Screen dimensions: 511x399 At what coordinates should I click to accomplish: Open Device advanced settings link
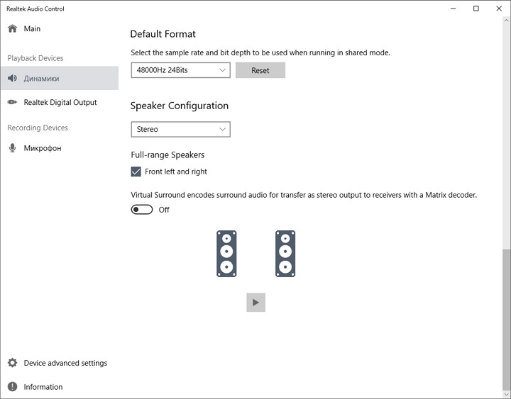tap(65, 363)
